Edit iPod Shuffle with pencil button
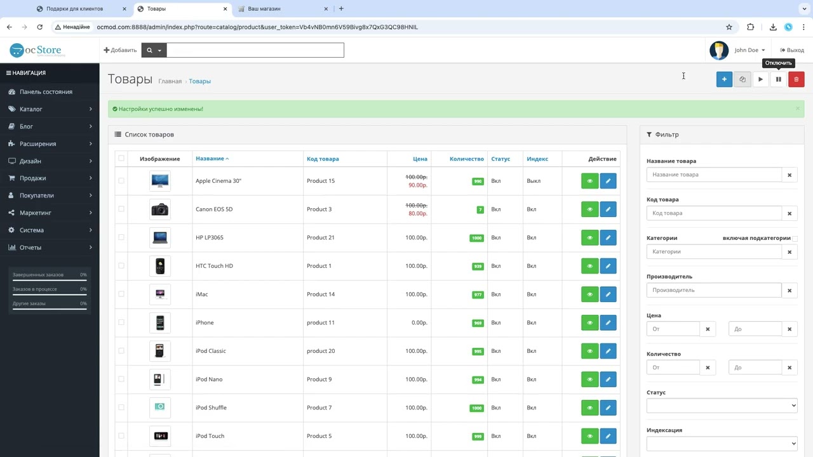 pyautogui.click(x=608, y=407)
